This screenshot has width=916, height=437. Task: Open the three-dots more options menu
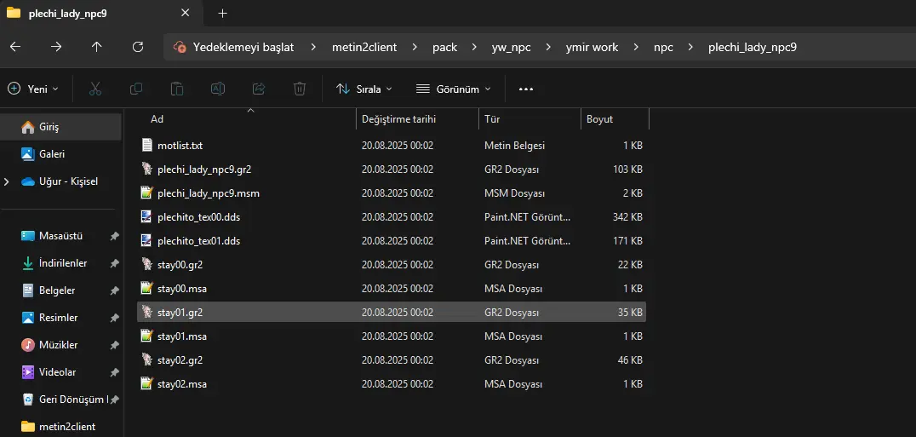(x=526, y=89)
